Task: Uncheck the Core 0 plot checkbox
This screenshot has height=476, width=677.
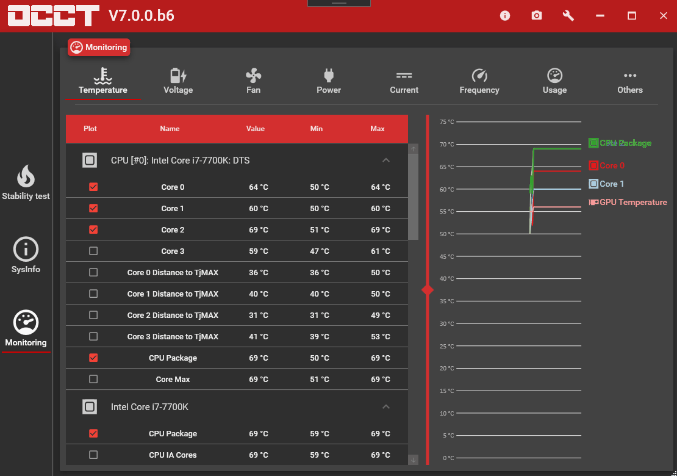Action: [93, 187]
